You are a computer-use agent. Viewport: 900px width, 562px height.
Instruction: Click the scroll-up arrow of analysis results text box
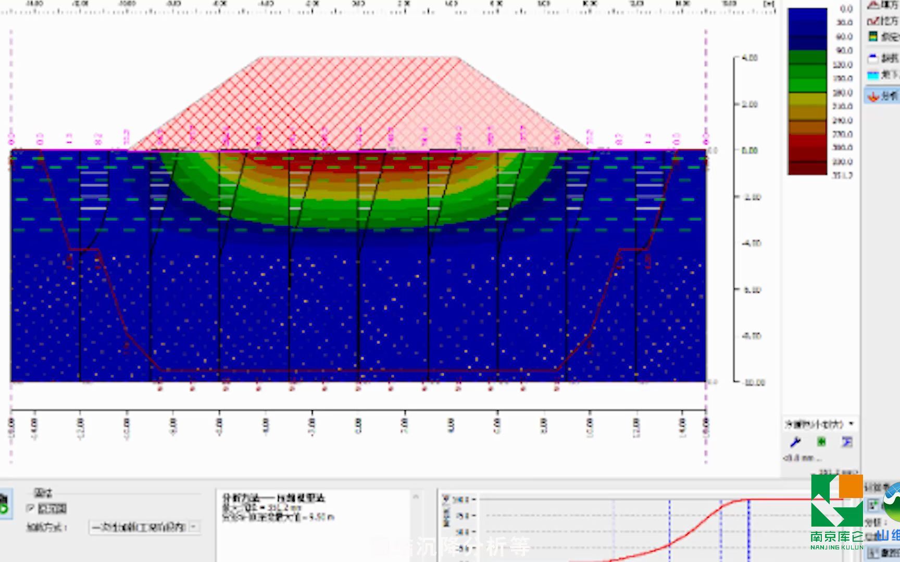coord(416,497)
